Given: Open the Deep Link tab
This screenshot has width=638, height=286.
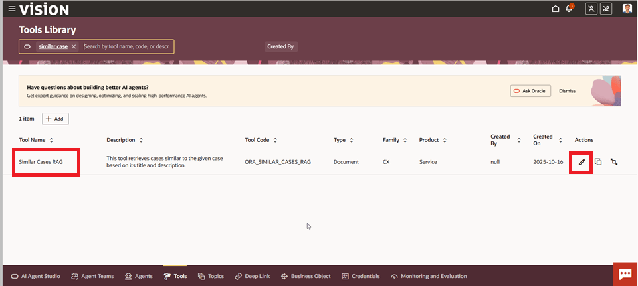Looking at the screenshot, I should pyautogui.click(x=253, y=276).
